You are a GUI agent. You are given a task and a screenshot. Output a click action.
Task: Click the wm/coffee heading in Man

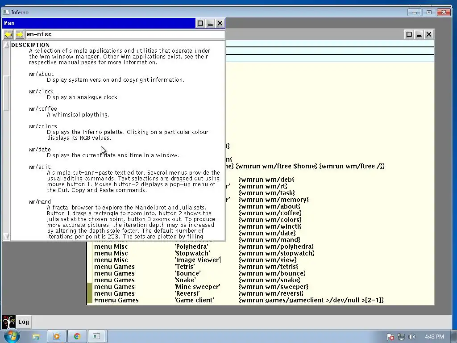tap(43, 109)
